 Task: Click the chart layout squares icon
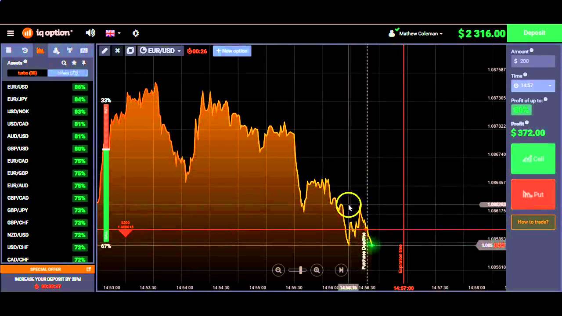click(x=130, y=51)
